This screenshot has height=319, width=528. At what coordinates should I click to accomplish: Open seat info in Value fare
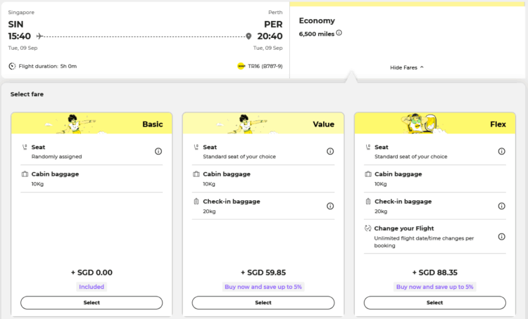click(330, 151)
